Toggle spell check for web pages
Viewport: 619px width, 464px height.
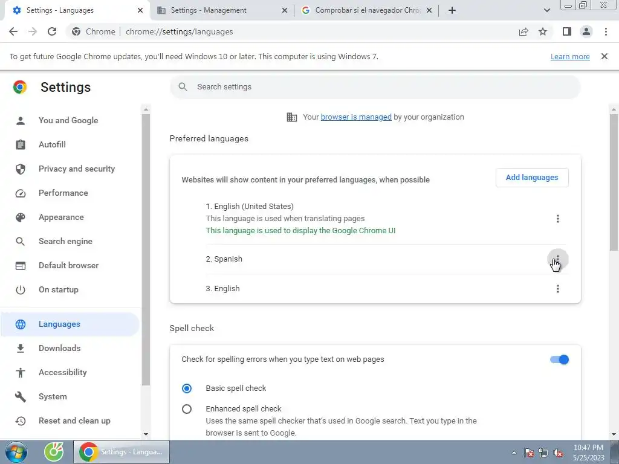[559, 359]
